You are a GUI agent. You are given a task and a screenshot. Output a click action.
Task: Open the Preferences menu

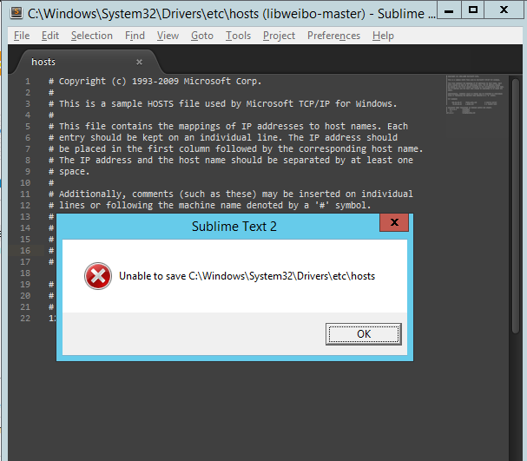pos(333,36)
